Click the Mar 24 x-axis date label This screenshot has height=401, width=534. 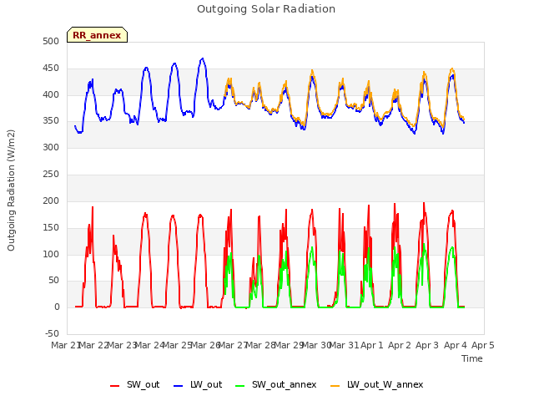(149, 345)
